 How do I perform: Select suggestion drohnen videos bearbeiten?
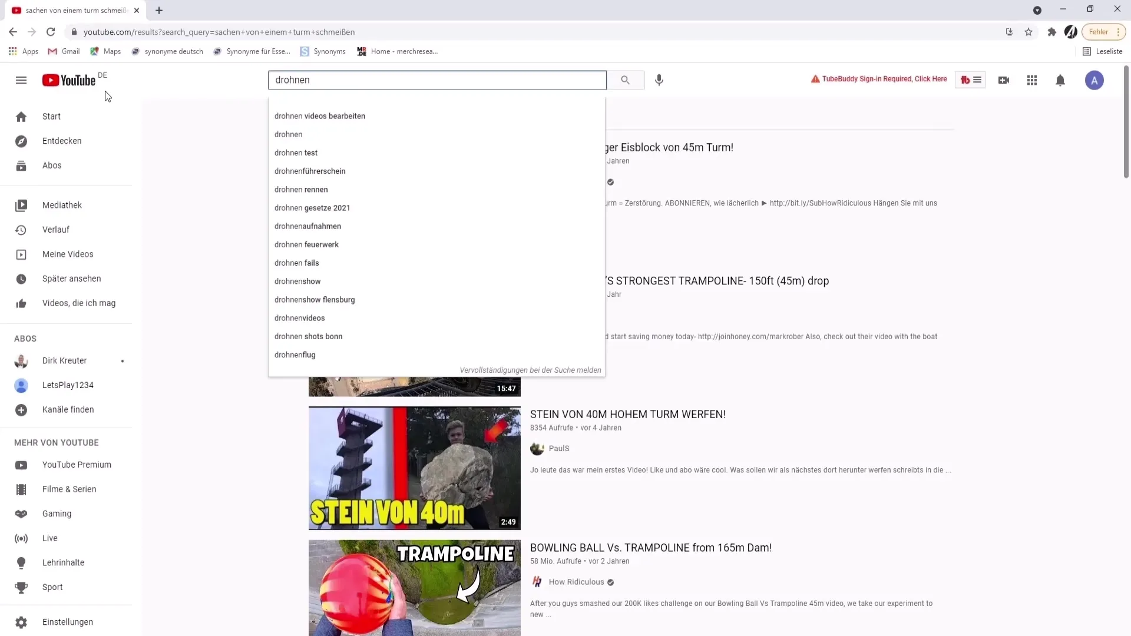click(436, 116)
